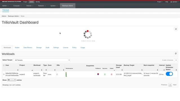Click the Enable Scheduler button
Screen dimensions: 180x101
[168, 60]
